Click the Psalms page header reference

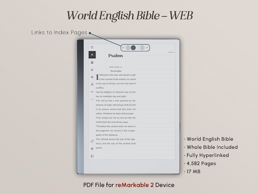point(172,52)
